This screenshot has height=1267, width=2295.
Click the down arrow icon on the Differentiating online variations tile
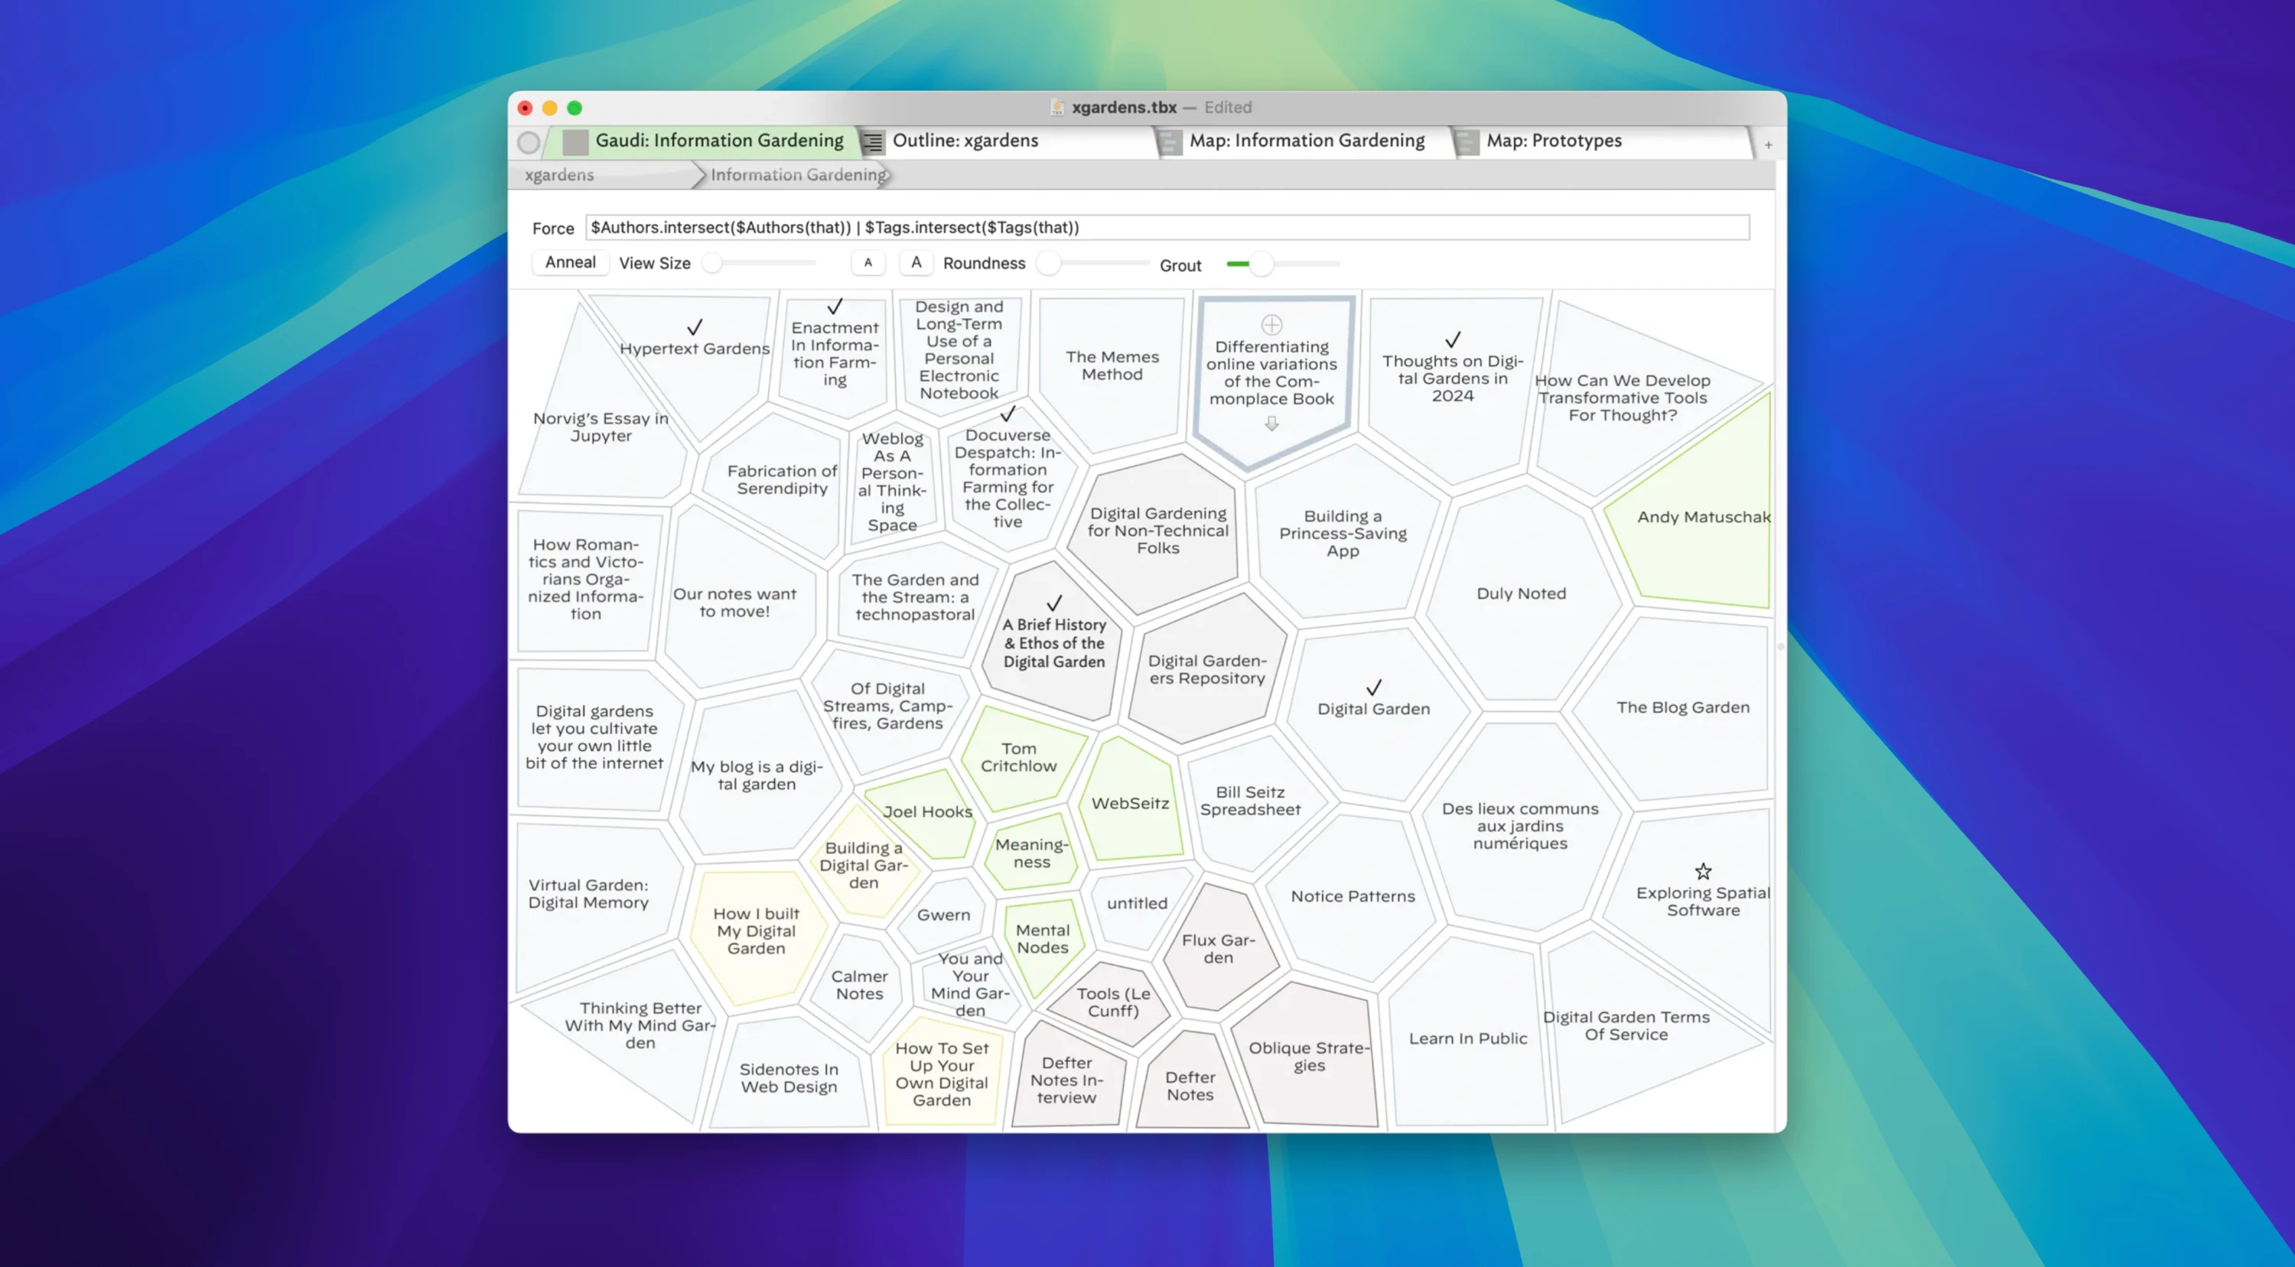(x=1271, y=424)
